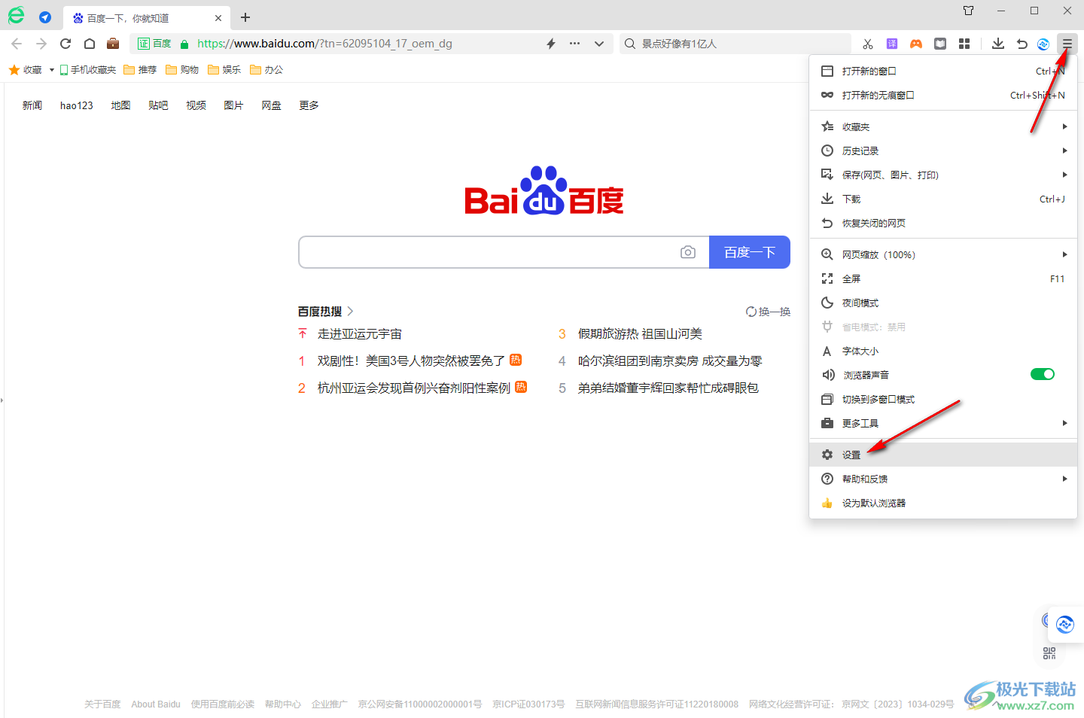This screenshot has width=1084, height=718.
Task: Reload the current page
Action: click(65, 44)
